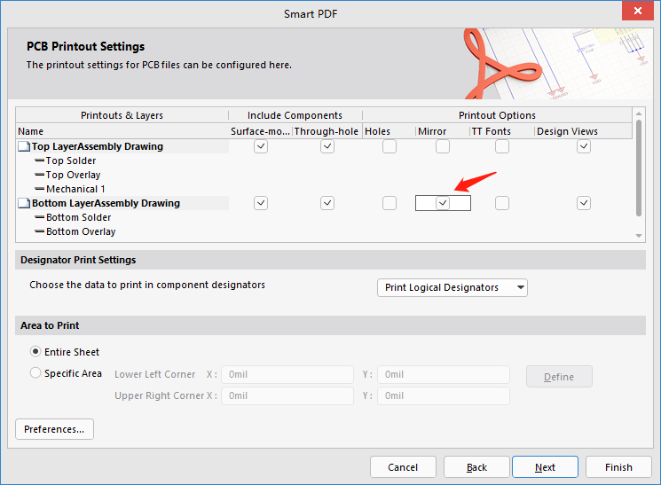Screen dimensions: 661x485
Task: Click the Bottom LayerAssembly Drawing page icon
Action: pyautogui.click(x=24, y=203)
